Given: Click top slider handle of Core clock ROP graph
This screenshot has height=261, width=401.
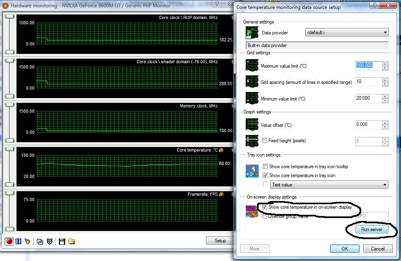Looking at the screenshot, I should (x=9, y=16).
